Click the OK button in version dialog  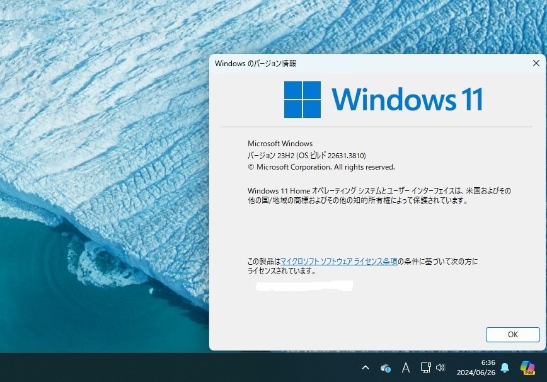click(512, 335)
